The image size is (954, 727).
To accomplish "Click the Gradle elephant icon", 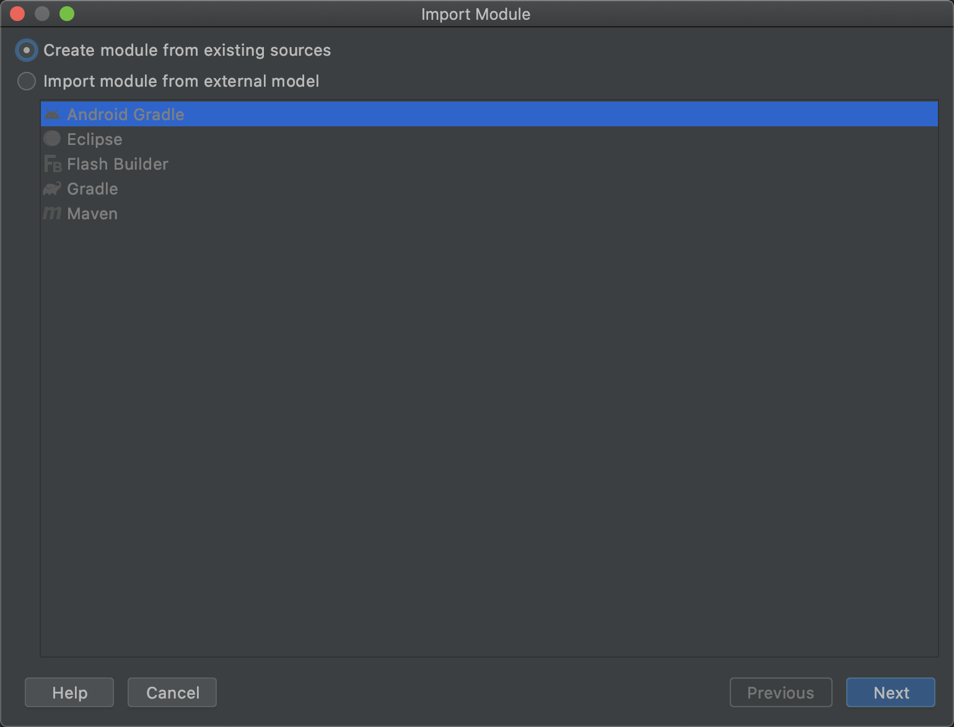I will [x=52, y=188].
